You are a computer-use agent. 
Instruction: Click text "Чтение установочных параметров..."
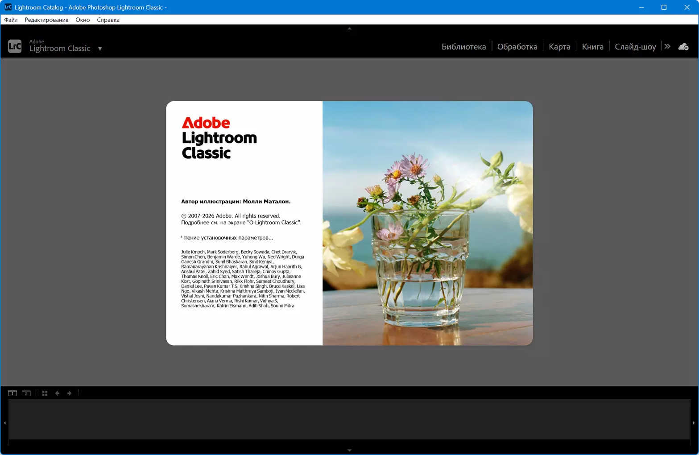[227, 238]
